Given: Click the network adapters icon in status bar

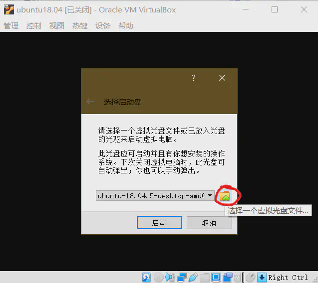Looking at the screenshot, I should [182, 278].
